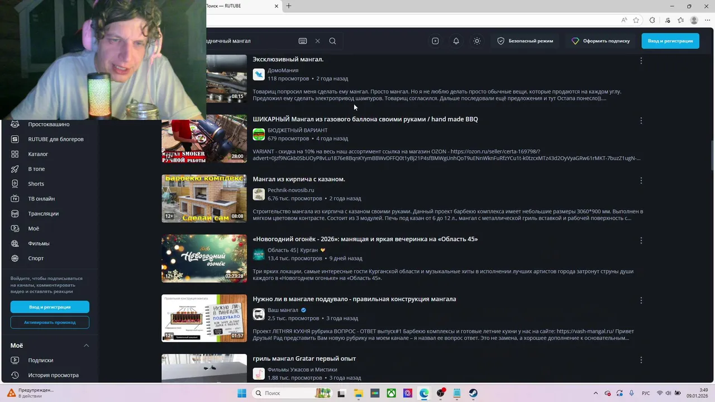Viewport: 715px width, 402px height.
Task: Show hidden system tray icons chevron
Action: coord(595,393)
